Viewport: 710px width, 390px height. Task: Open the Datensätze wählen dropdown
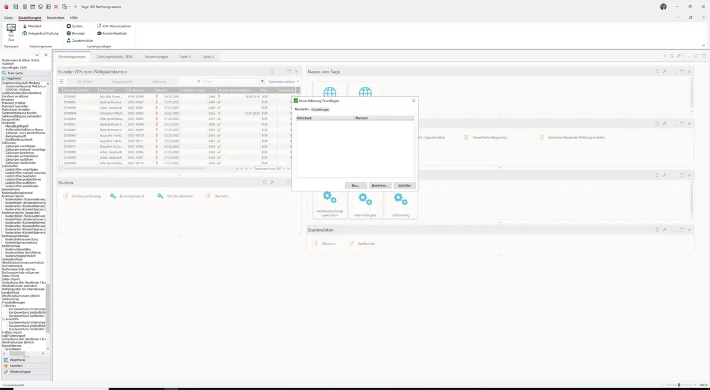coord(283,82)
